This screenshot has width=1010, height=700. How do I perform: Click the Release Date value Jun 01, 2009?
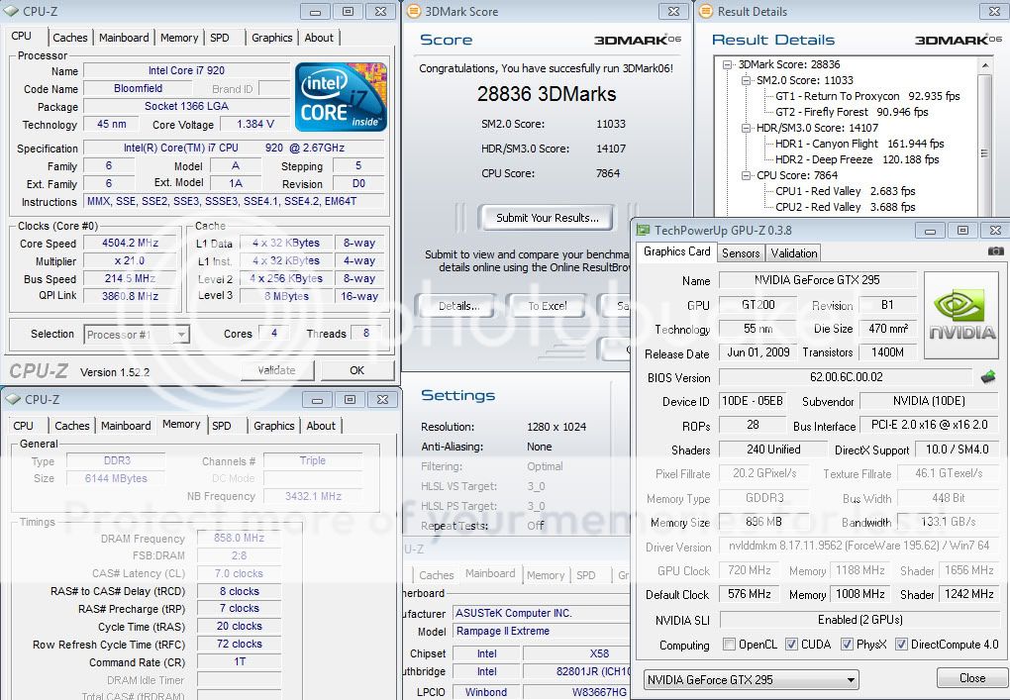coord(758,352)
